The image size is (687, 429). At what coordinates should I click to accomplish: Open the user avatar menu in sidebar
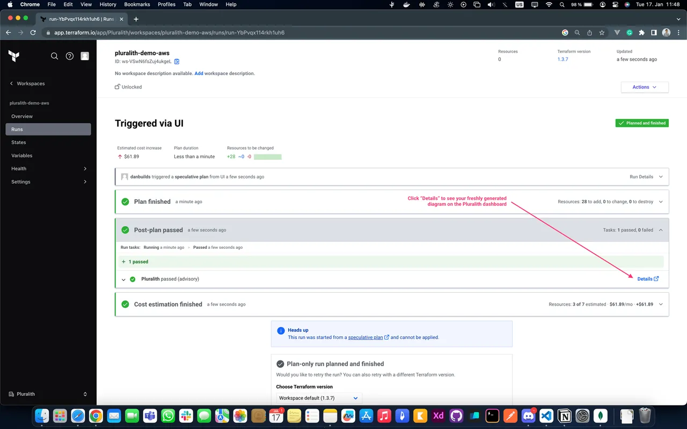(x=85, y=56)
